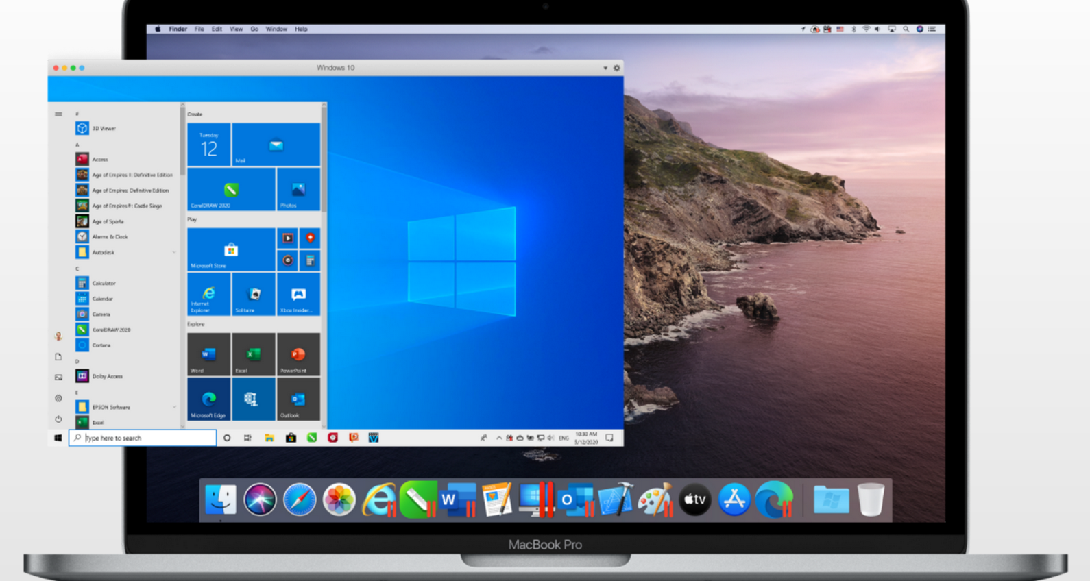1090x581 pixels.
Task: Open the Apple menu
Action: point(158,29)
